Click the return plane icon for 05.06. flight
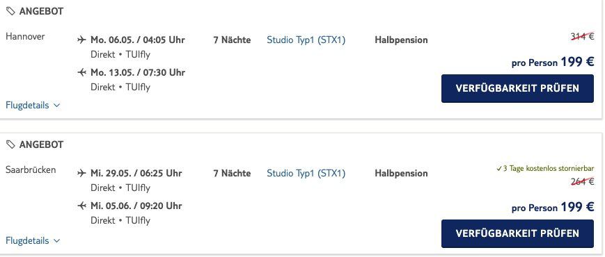 81,206
